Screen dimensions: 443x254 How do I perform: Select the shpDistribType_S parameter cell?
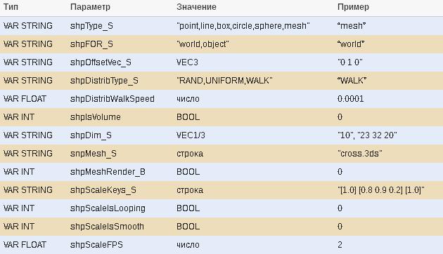[104, 81]
